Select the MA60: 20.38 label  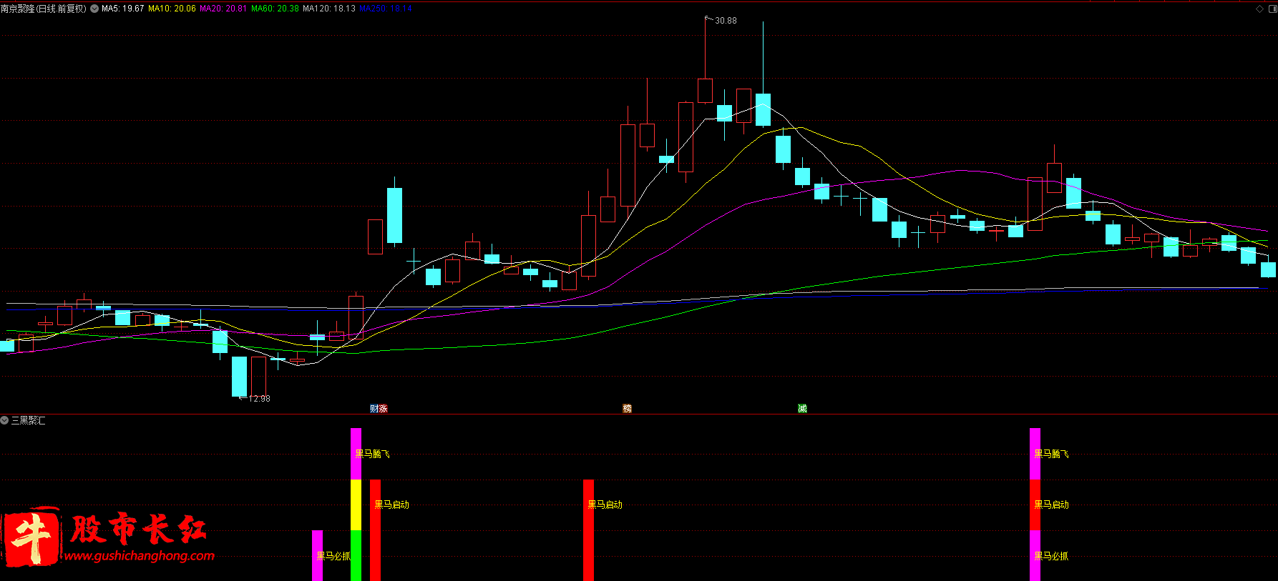coord(275,9)
